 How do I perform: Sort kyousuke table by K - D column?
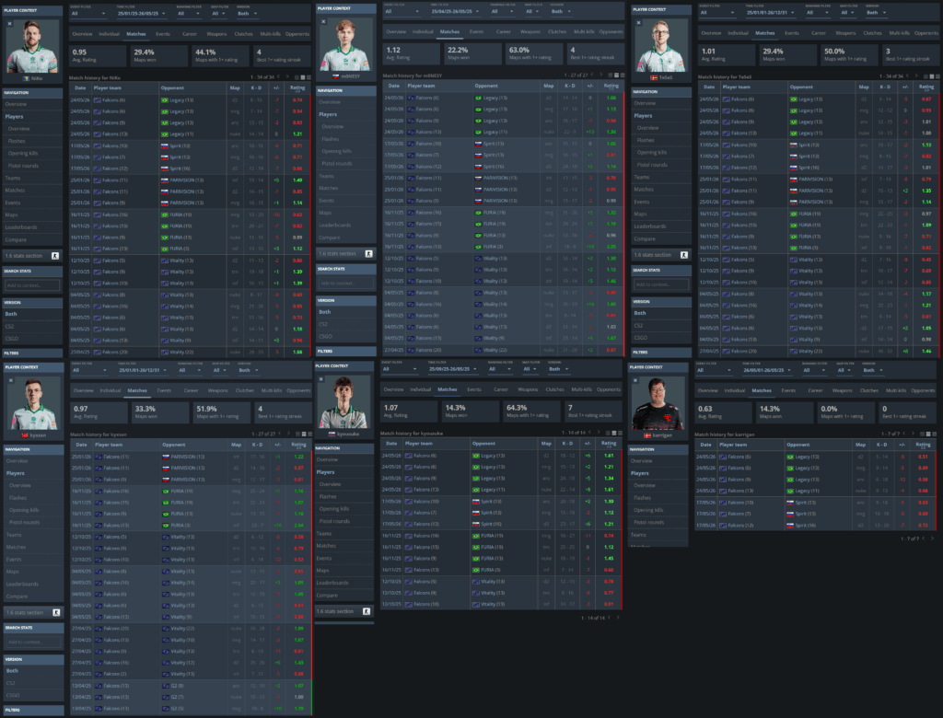point(567,444)
